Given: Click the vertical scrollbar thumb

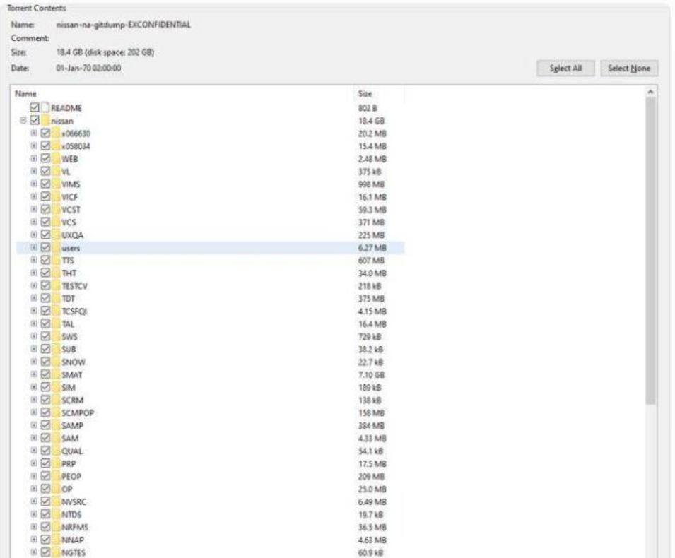Looking at the screenshot, I should coord(652,247).
